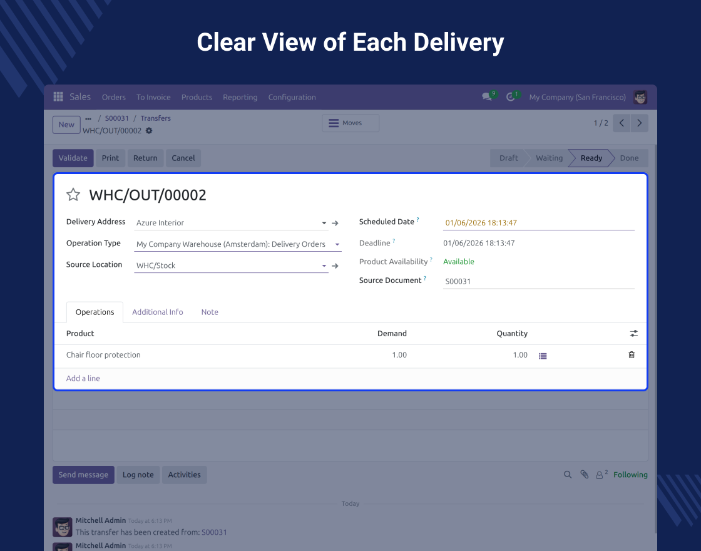Click the Activities button
This screenshot has height=551, width=701.
184,475
